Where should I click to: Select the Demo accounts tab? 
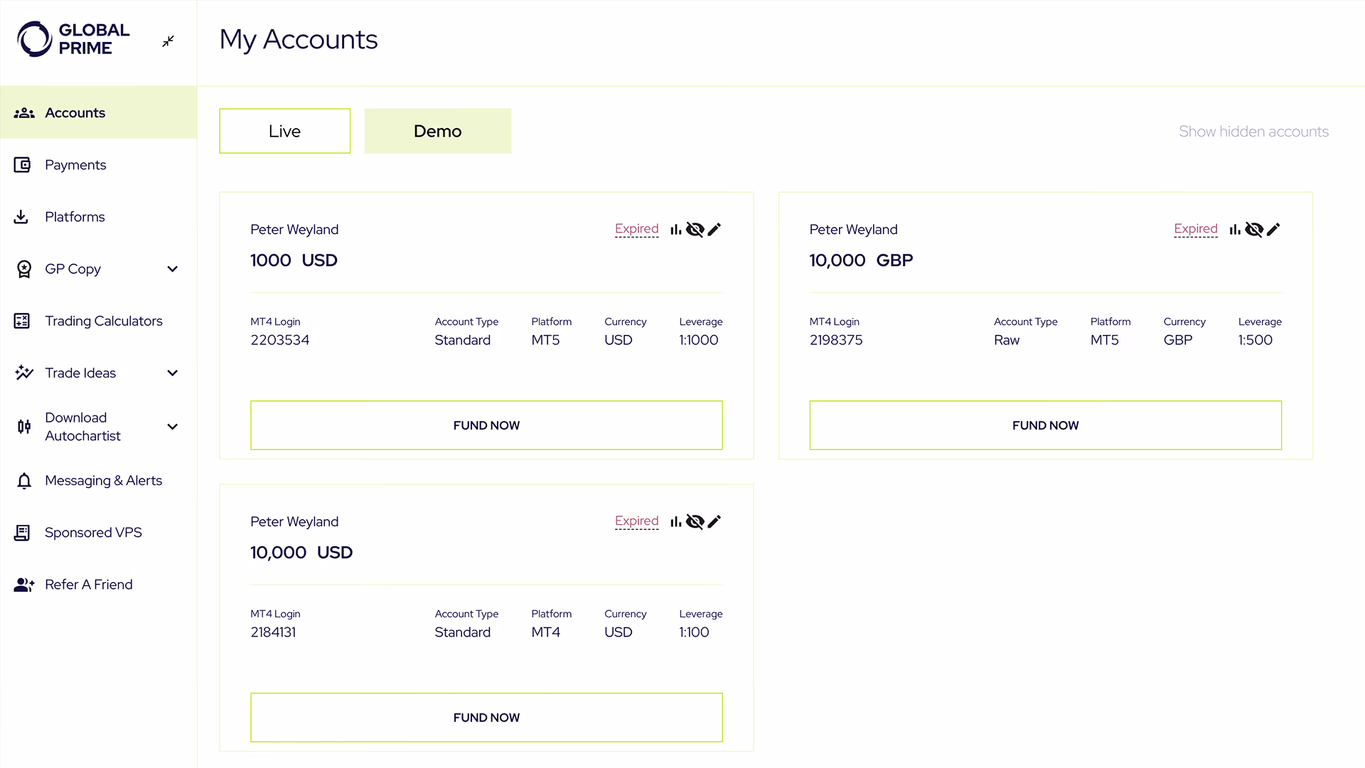(437, 131)
